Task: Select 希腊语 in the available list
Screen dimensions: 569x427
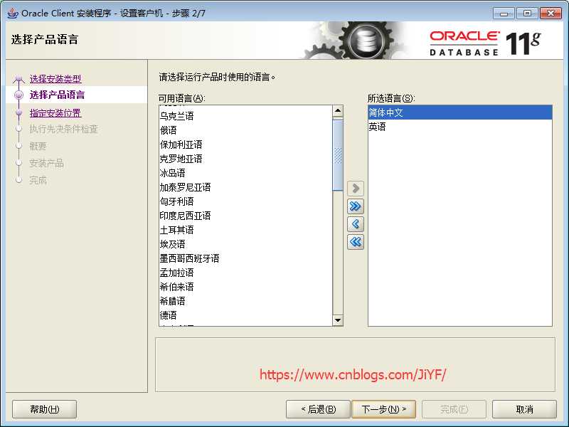Action: click(245, 301)
